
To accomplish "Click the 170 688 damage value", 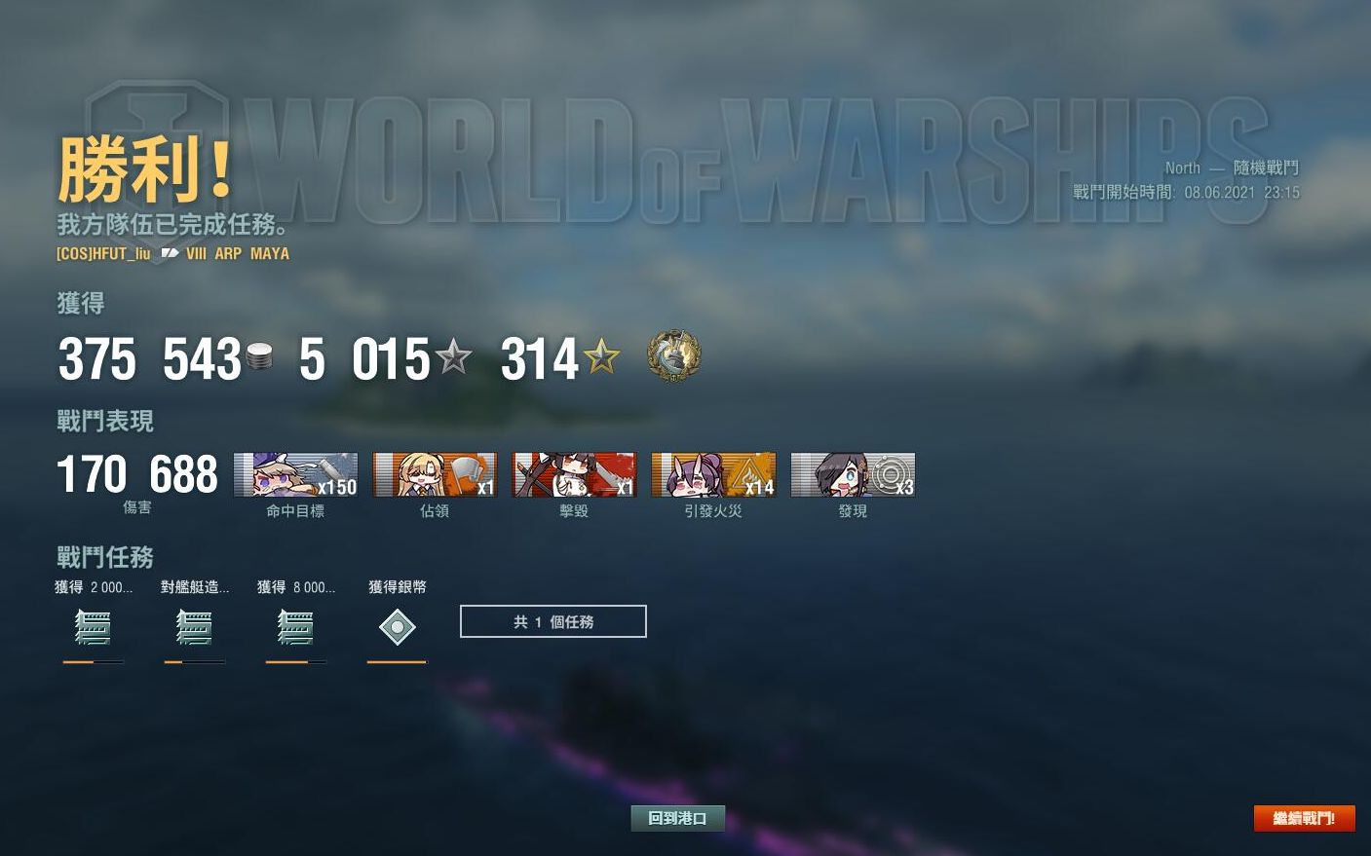I will click(x=137, y=474).
